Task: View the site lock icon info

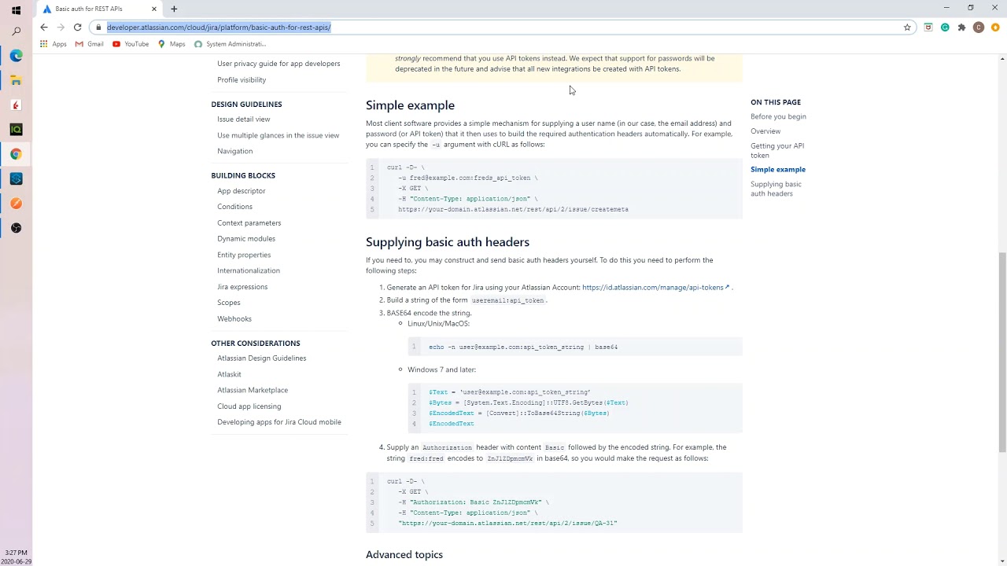Action: [x=98, y=27]
